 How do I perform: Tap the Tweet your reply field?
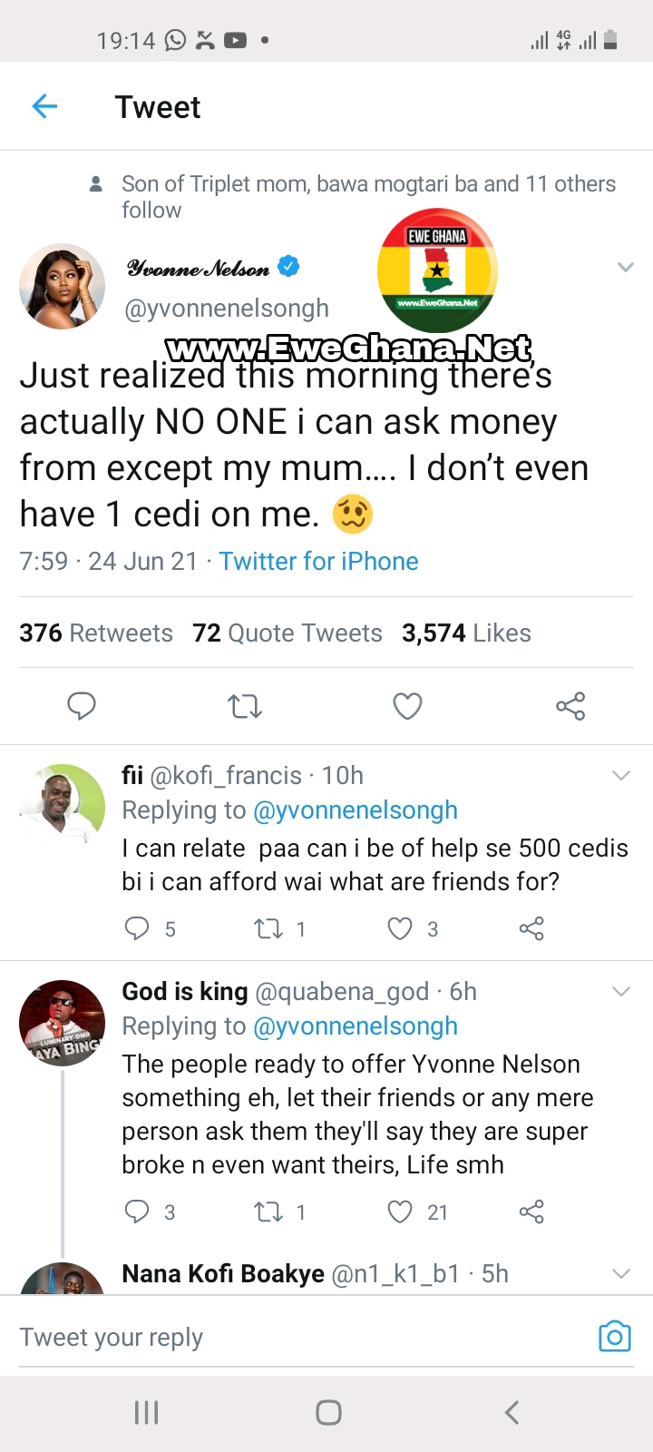tap(272, 1337)
